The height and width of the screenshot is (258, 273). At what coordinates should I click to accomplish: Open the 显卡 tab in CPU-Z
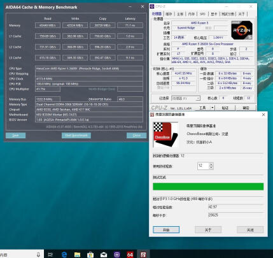point(214,14)
